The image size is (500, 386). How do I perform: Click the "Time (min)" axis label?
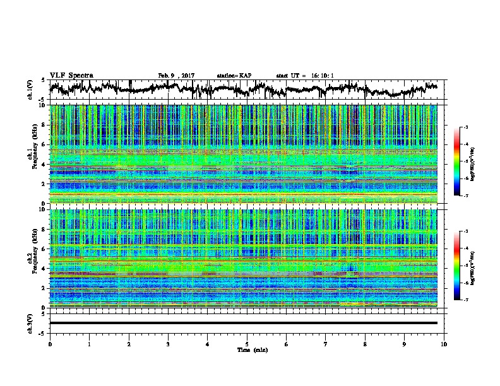click(x=253, y=350)
